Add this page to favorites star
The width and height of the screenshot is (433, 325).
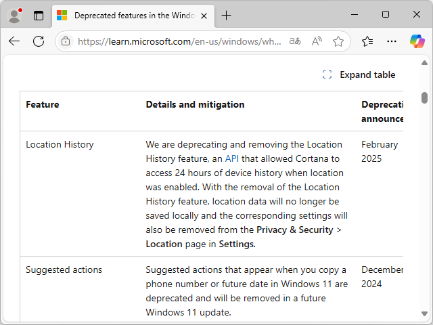click(338, 41)
